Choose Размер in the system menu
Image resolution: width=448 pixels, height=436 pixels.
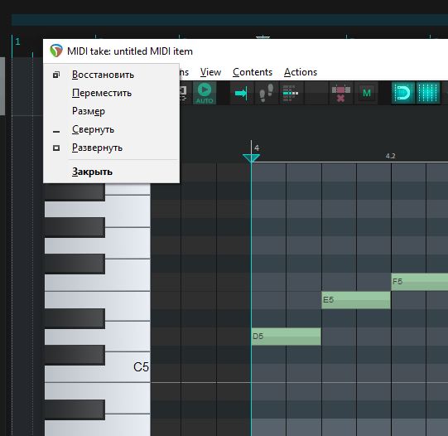pyautogui.click(x=112, y=111)
